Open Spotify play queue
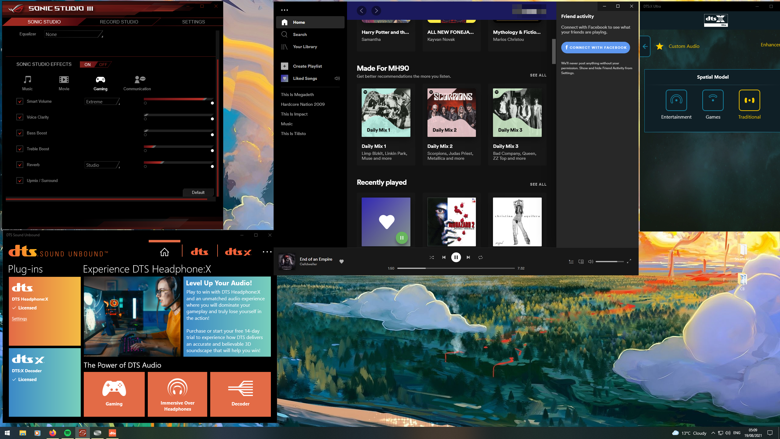This screenshot has width=780, height=439. pyautogui.click(x=571, y=262)
